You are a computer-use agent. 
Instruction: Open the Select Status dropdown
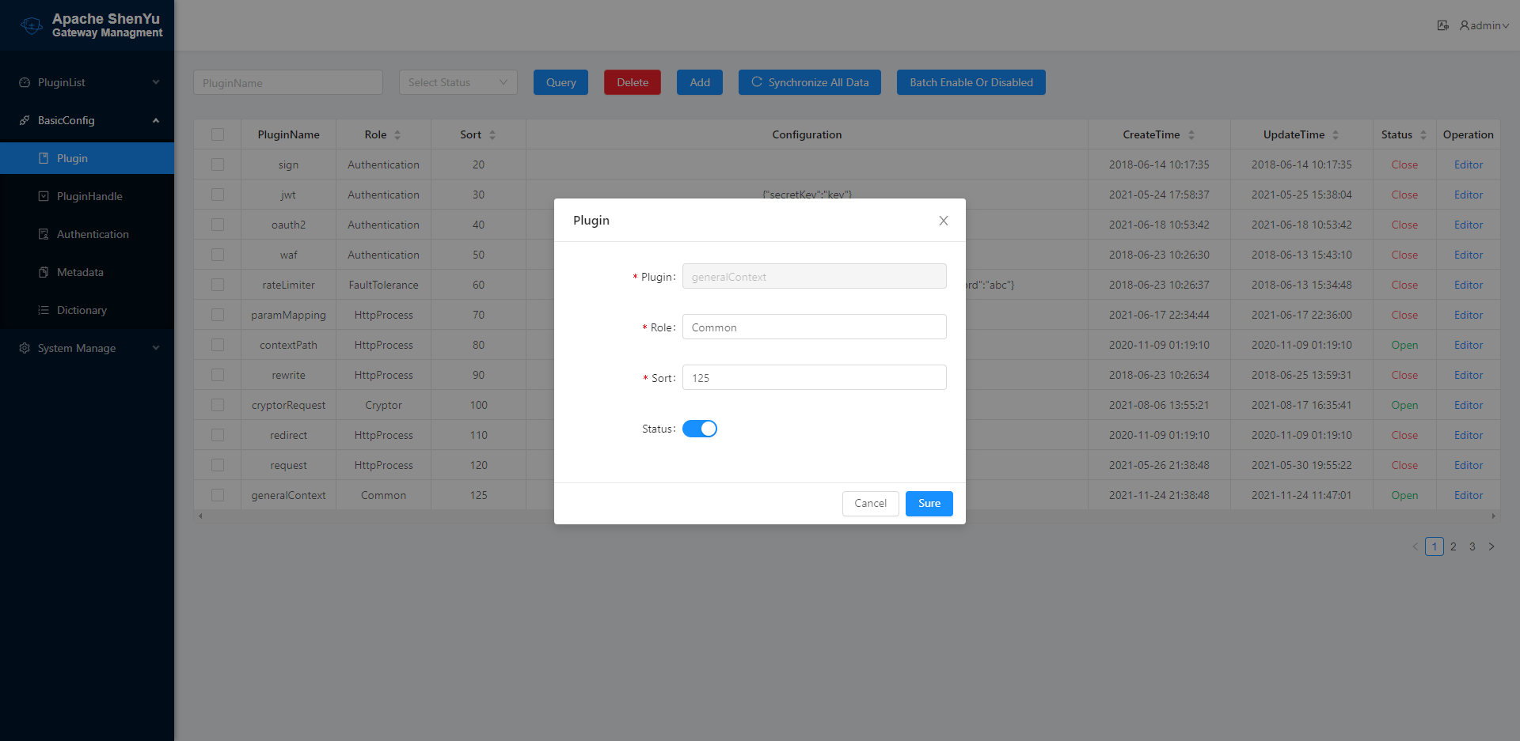click(x=458, y=82)
